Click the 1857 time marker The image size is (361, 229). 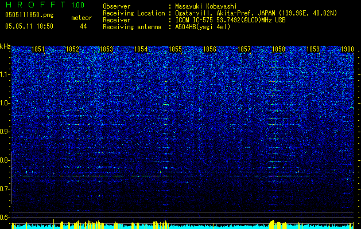(x=244, y=49)
